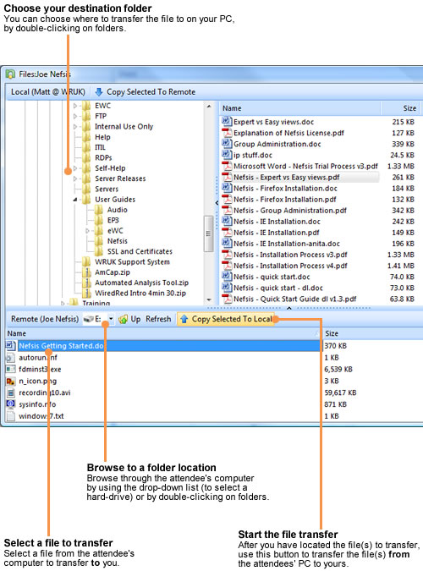The height and width of the screenshot is (571, 423).
Task: Click the drive icon beside E:
Action: [x=89, y=319]
